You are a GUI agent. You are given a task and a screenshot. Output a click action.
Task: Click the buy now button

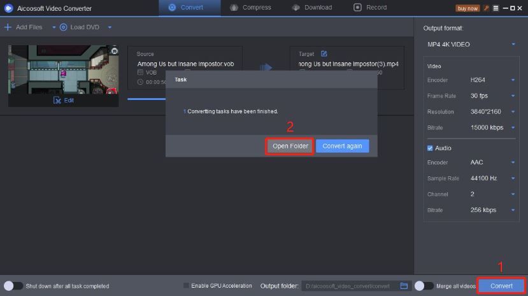click(x=467, y=8)
